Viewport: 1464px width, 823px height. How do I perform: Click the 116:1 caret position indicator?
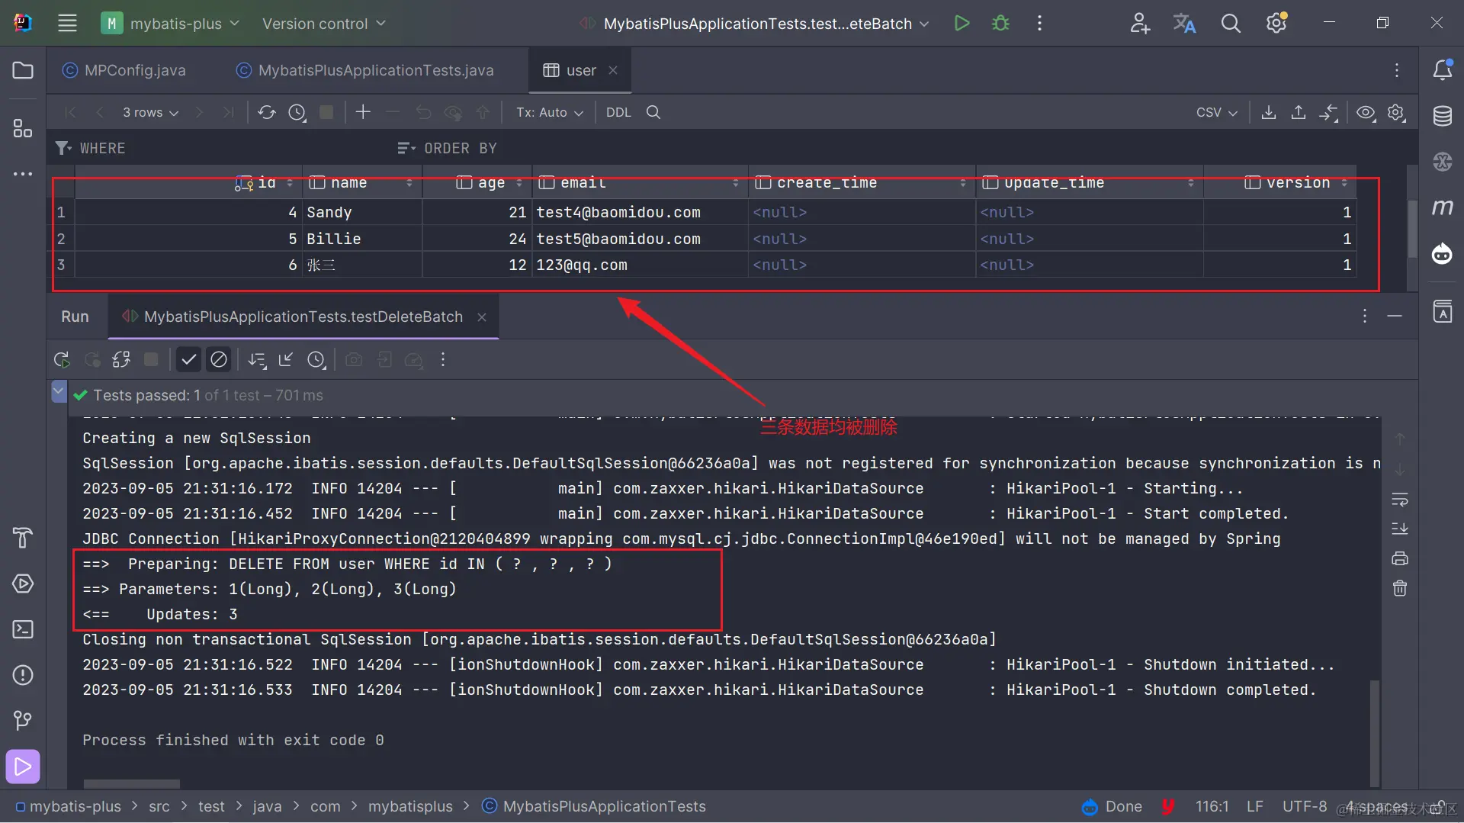(1212, 806)
